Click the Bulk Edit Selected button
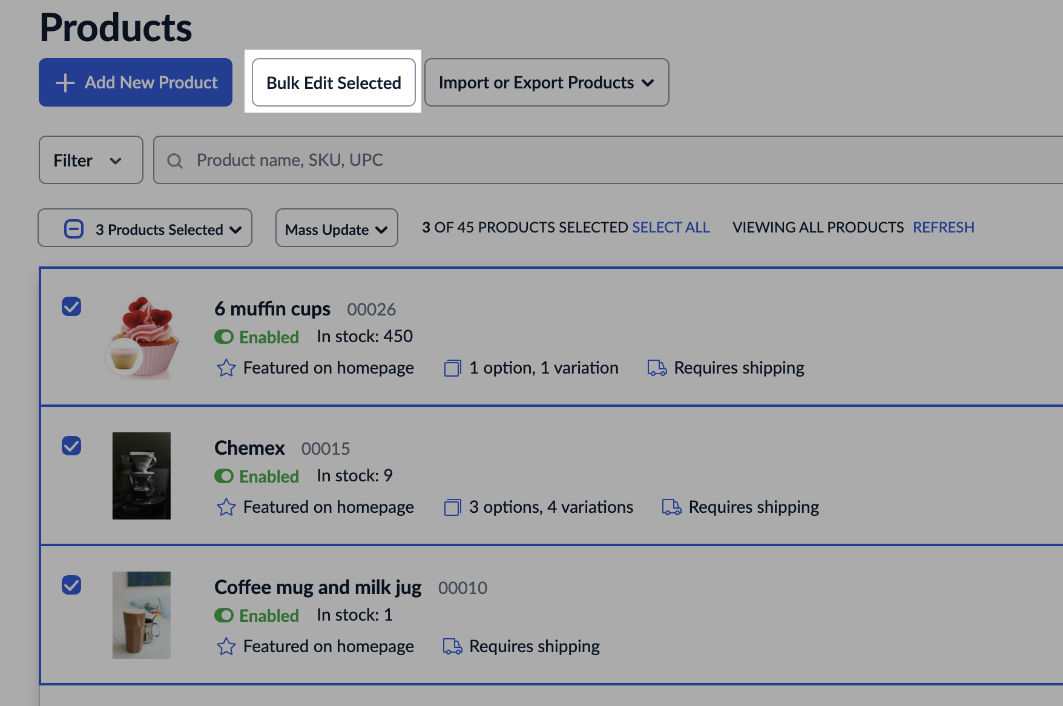Image resolution: width=1063 pixels, height=706 pixels. tap(333, 82)
